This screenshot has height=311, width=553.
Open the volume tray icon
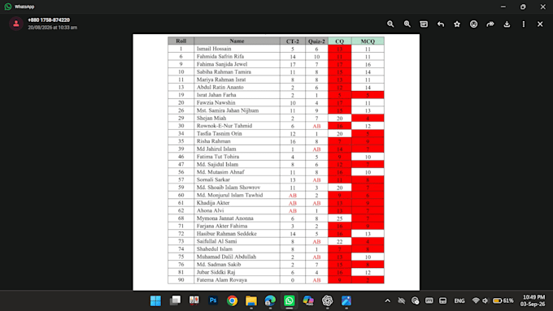tap(486, 300)
